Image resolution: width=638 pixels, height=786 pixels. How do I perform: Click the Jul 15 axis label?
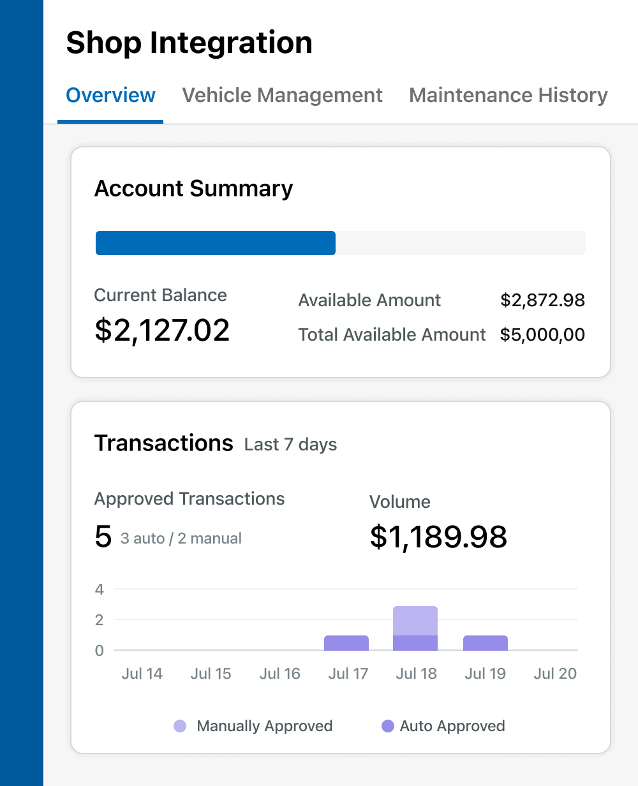[x=211, y=674]
